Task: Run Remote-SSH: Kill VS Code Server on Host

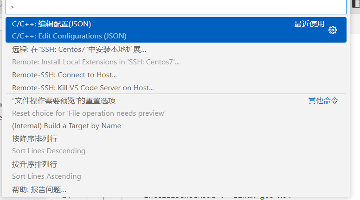Action: point(83,88)
